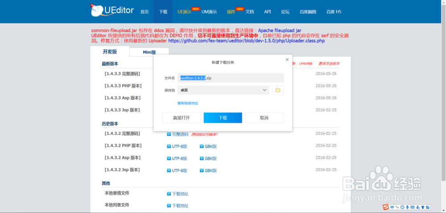Viewport: 446px width, 213px height.
Task: Click the 源码版如何编译? link
Action: [205, 134]
